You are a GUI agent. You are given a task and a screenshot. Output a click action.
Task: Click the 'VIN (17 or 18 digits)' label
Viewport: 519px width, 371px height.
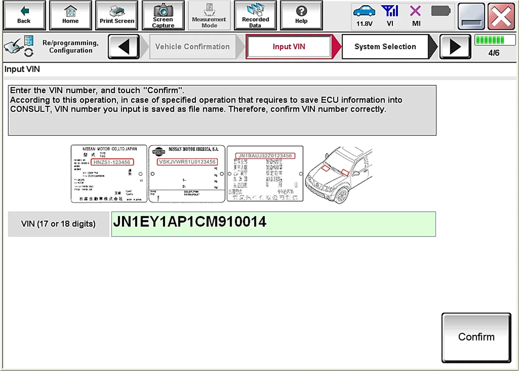click(x=58, y=224)
